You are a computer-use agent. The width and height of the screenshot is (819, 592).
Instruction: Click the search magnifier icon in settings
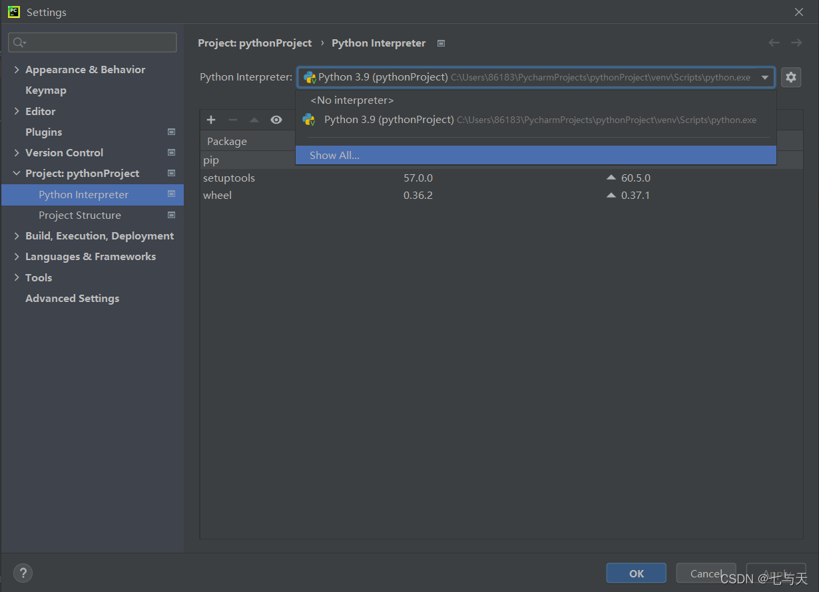tap(19, 43)
